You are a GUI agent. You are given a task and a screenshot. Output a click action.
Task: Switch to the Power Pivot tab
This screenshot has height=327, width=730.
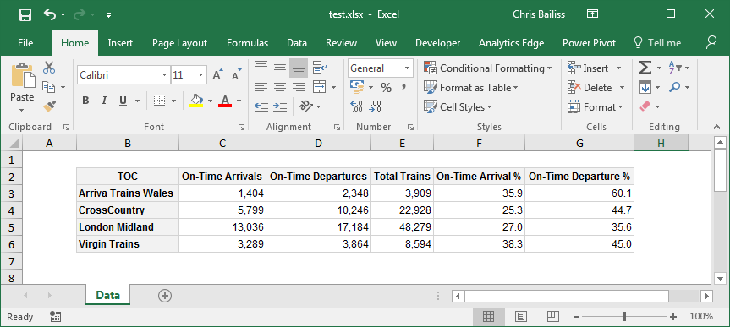589,43
